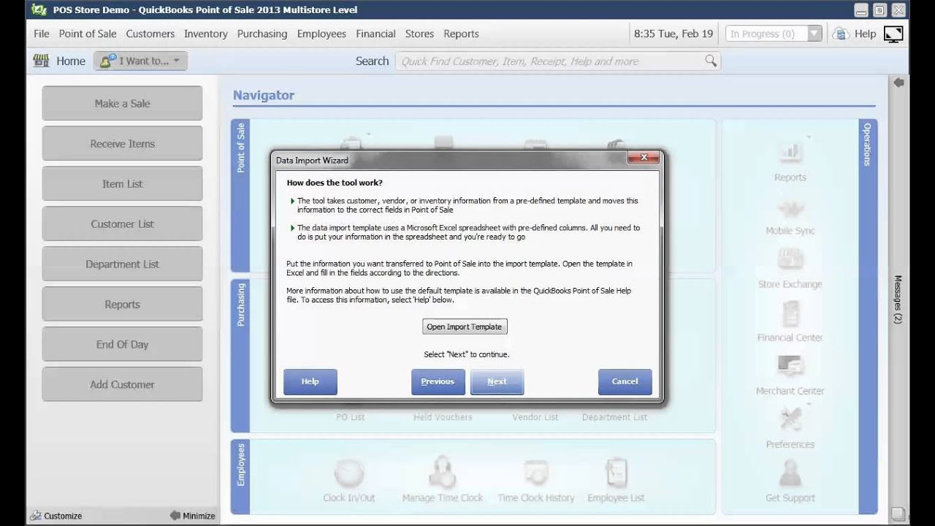
Task: Click the Make a Sale button
Action: pos(122,104)
